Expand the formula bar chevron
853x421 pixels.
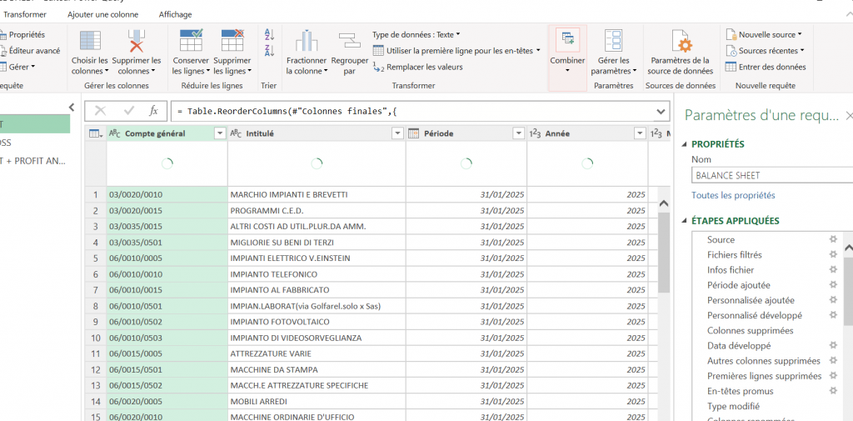661,111
